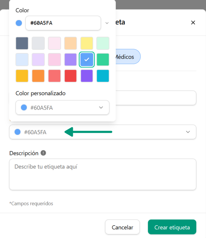Select the emerald green color swatch
Viewport: 206px width, 238px height.
103,60
